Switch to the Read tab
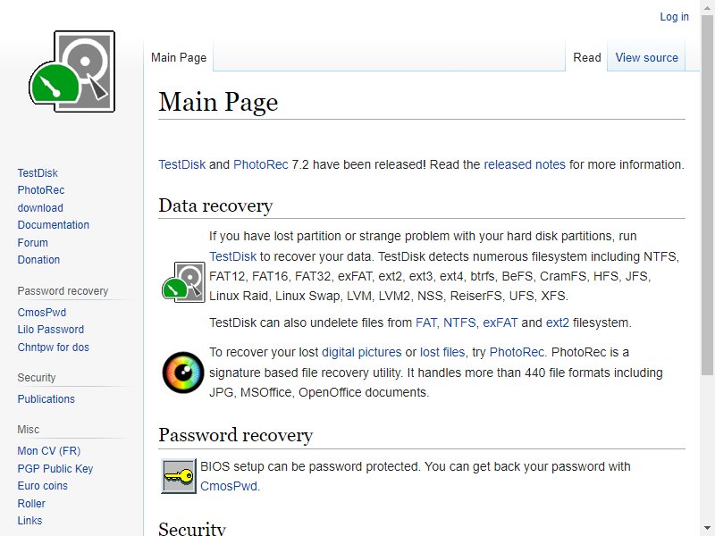The image size is (715, 536). (x=587, y=58)
